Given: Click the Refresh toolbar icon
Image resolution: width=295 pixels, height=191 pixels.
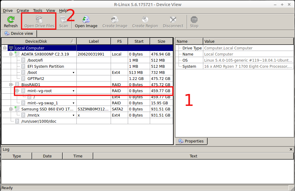Looking at the screenshot, I should 11,20.
